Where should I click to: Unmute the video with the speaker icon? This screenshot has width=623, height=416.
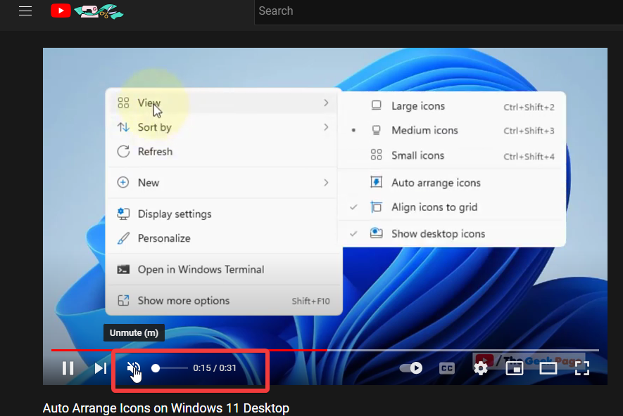pyautogui.click(x=133, y=368)
